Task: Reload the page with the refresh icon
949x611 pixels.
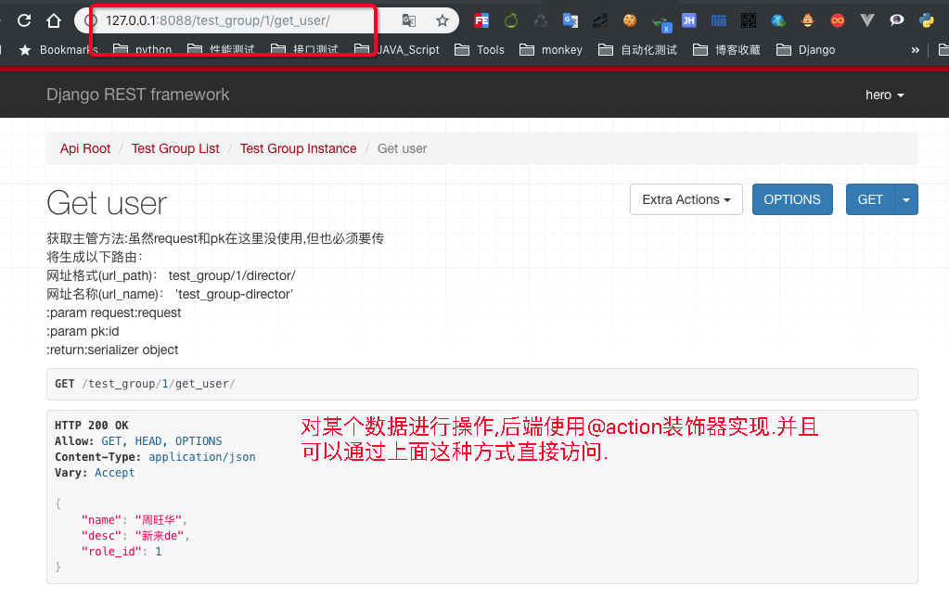Action: tap(24, 20)
